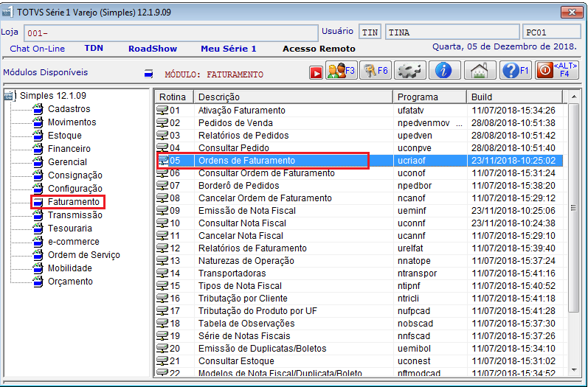Click the red play video icon

point(316,72)
